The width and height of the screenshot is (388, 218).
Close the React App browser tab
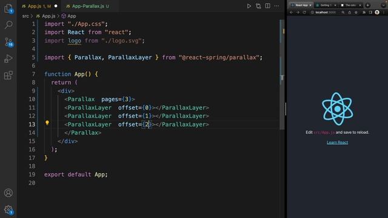tap(310, 5)
